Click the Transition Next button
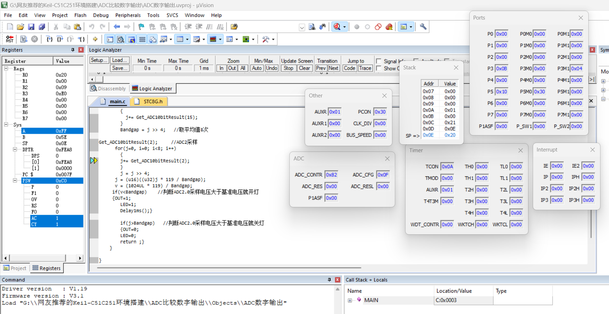Viewport: 609px width, 314px height. pos(334,68)
